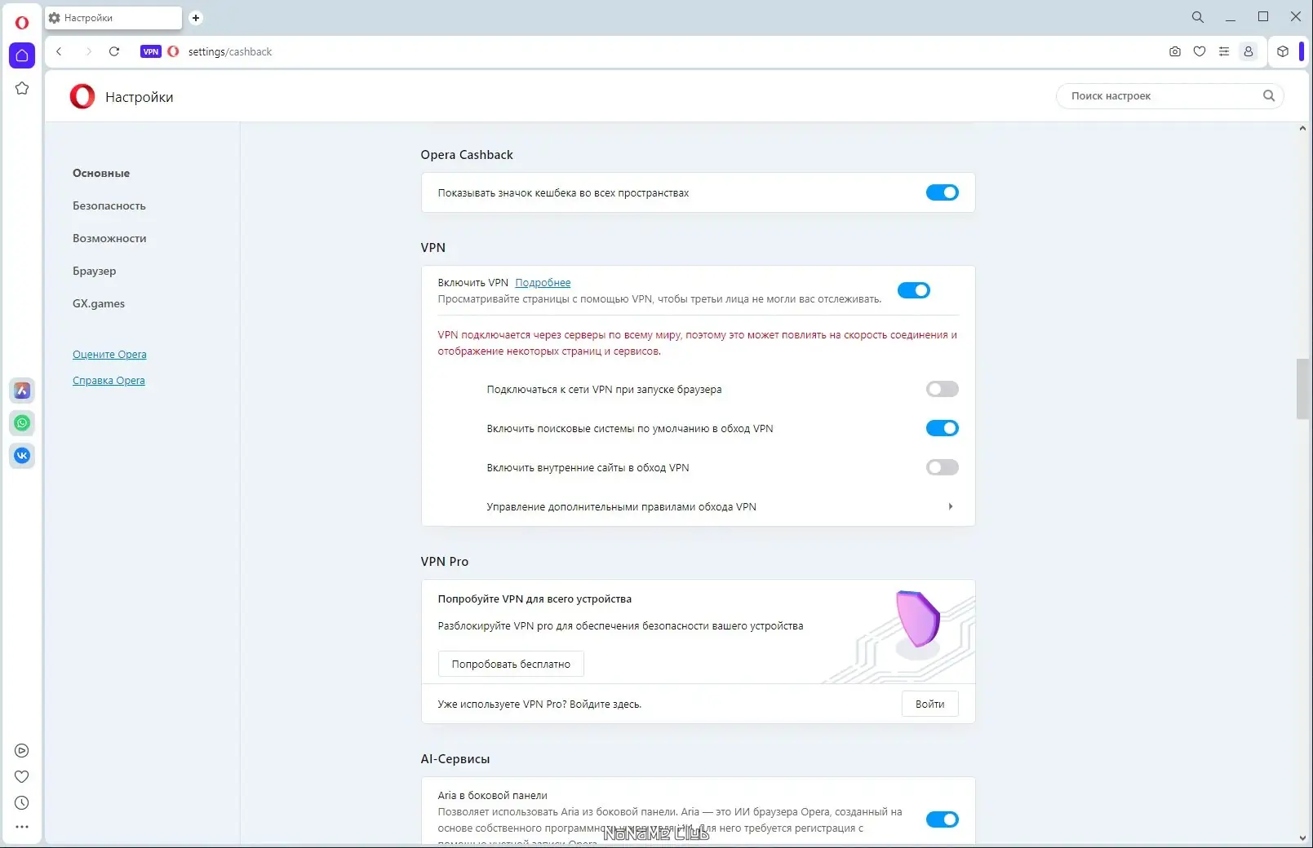Open Aria AI from the sidebar

(22, 391)
